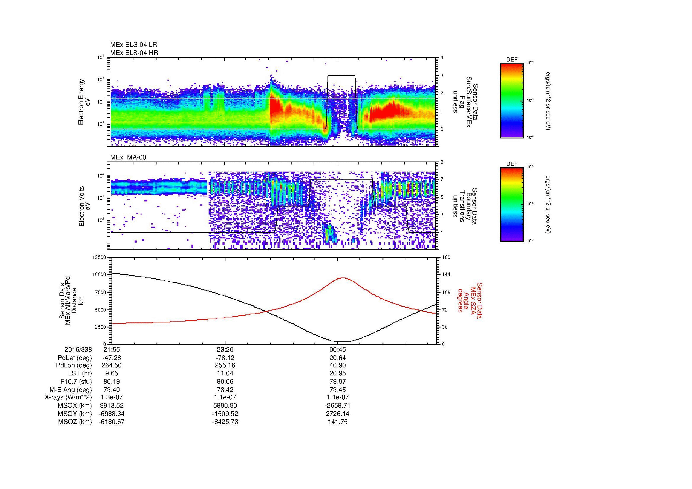Select the 'PdLon (deg)' row label
The width and height of the screenshot is (692, 489).
point(74,365)
